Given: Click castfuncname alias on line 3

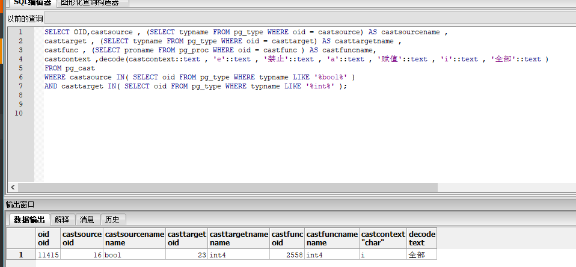Looking at the screenshot, I should (348, 50).
